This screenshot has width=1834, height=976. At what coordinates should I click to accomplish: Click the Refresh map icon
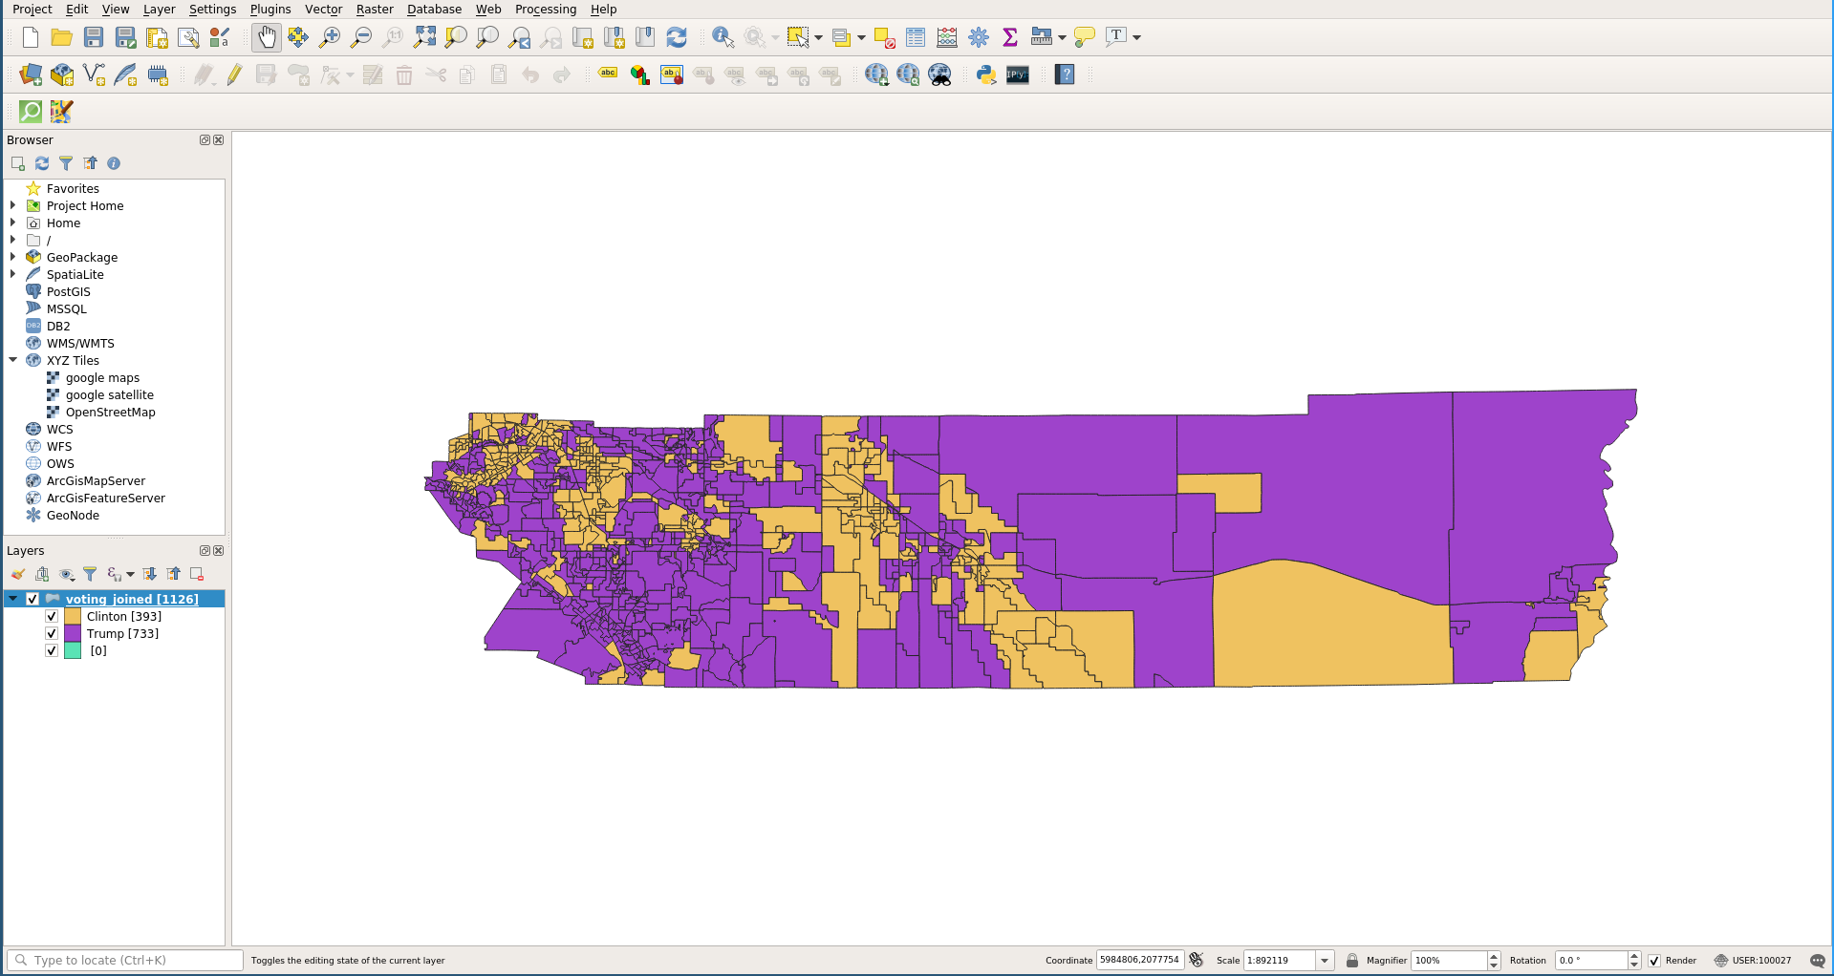[x=677, y=37]
